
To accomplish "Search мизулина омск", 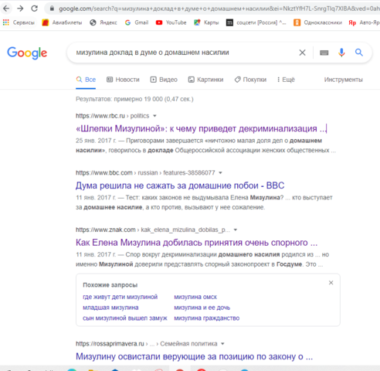I will (195, 297).
